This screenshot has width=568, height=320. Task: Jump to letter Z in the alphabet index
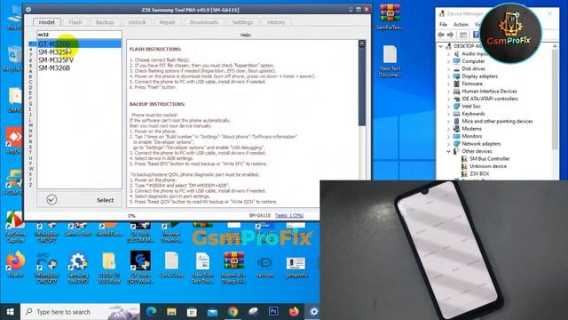(x=30, y=185)
